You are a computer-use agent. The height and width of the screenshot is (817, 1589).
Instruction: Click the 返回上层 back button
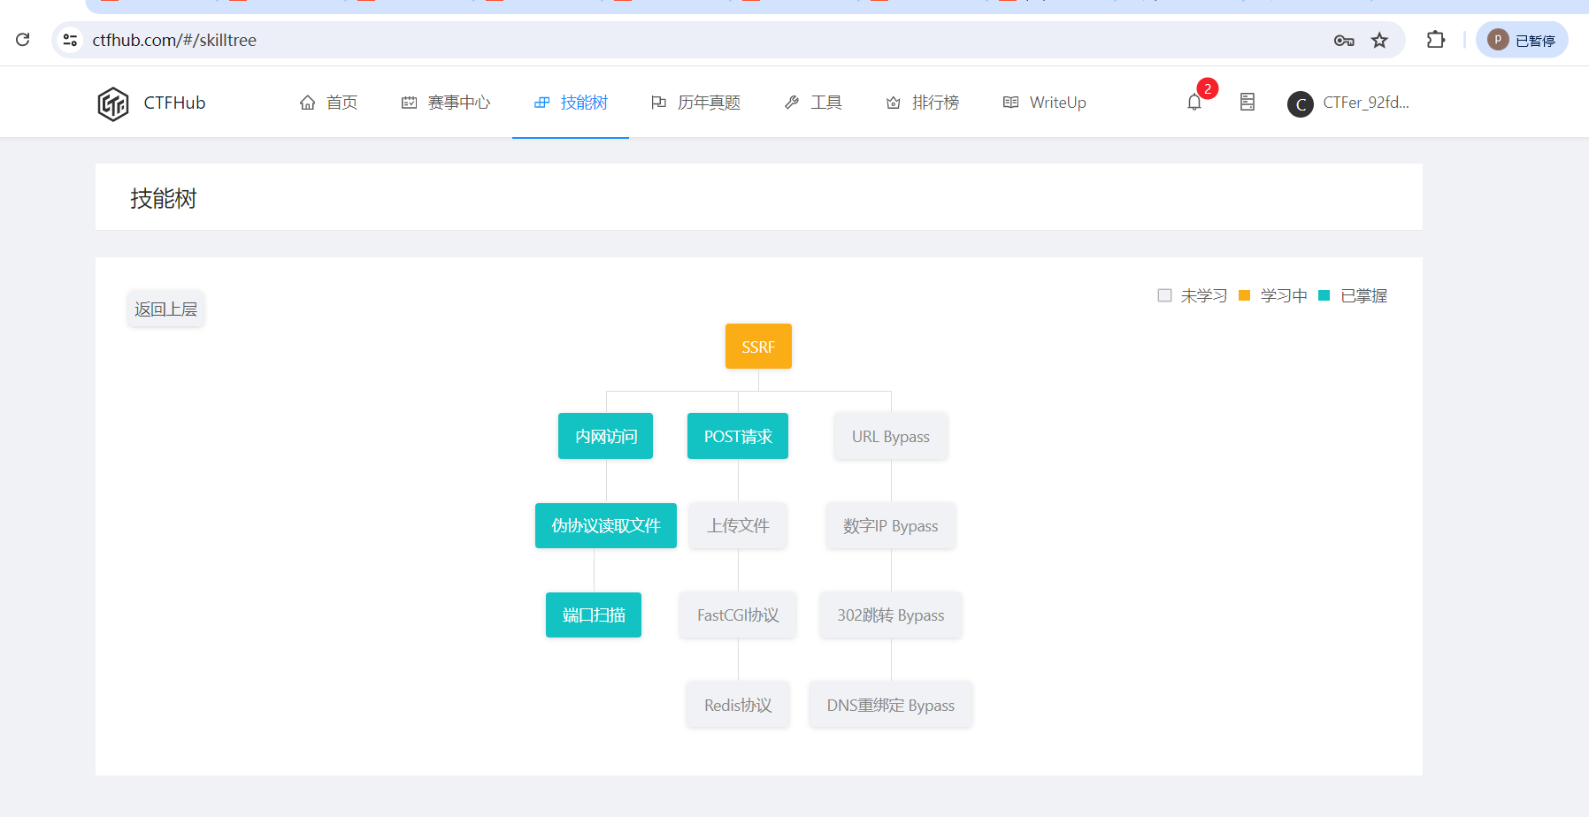pyautogui.click(x=166, y=309)
